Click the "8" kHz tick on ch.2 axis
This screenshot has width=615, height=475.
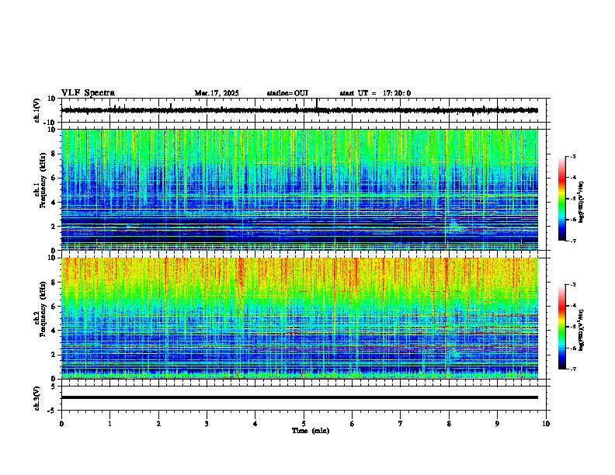[x=54, y=283]
